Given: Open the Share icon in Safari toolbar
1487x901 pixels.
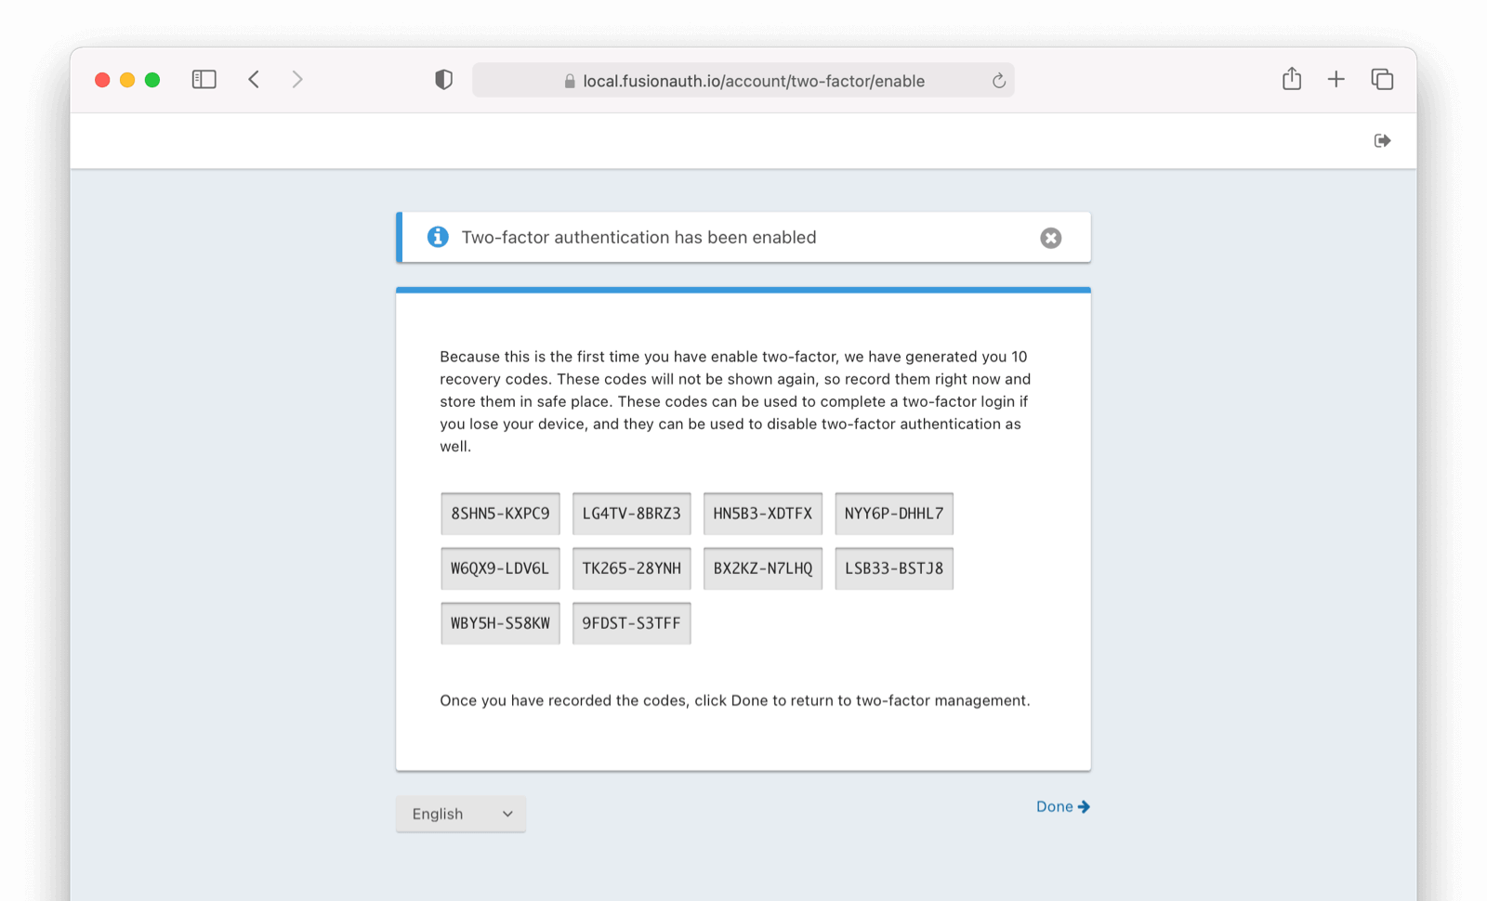Looking at the screenshot, I should pyautogui.click(x=1292, y=79).
